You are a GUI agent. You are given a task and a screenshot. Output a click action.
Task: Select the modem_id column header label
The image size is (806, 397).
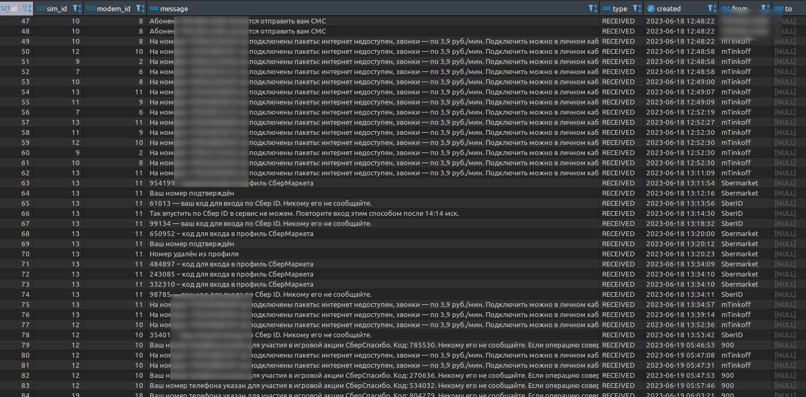coord(113,9)
